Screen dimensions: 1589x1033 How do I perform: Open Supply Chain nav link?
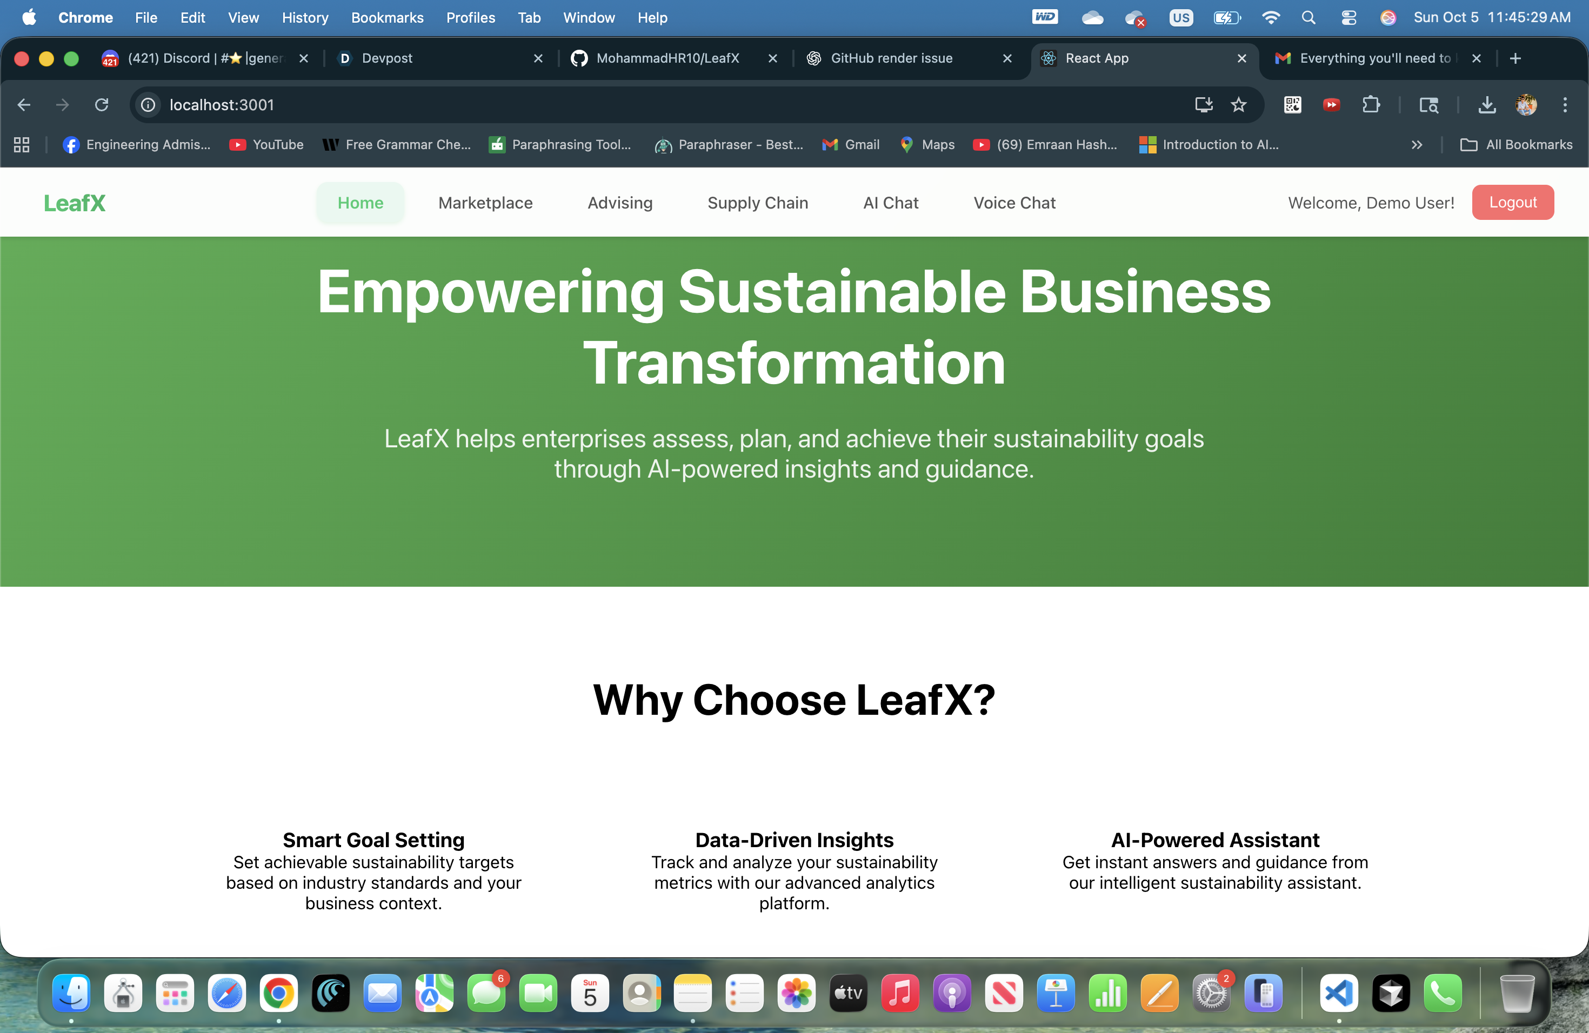[x=758, y=203]
